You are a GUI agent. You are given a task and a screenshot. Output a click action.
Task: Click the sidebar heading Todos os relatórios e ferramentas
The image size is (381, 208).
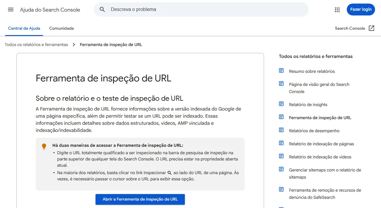coord(316,56)
